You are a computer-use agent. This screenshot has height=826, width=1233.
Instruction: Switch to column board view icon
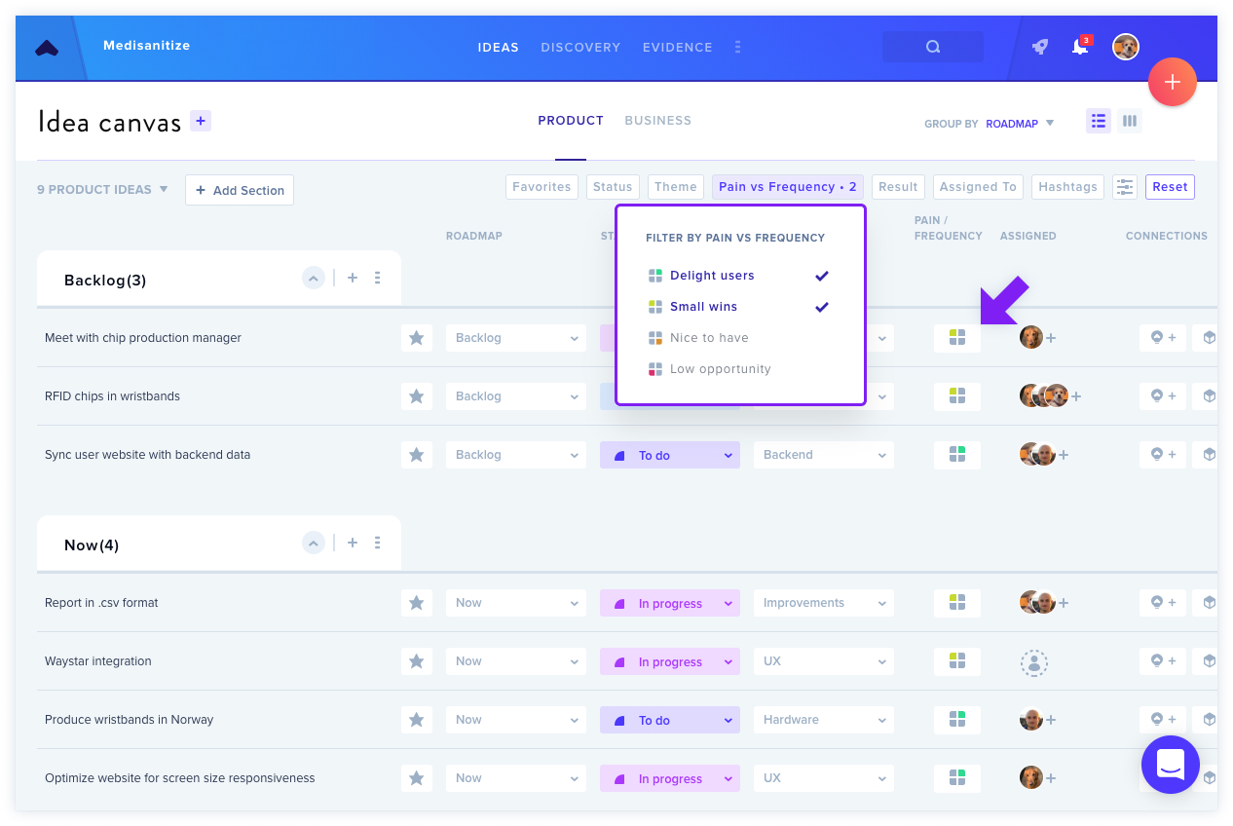click(x=1130, y=121)
